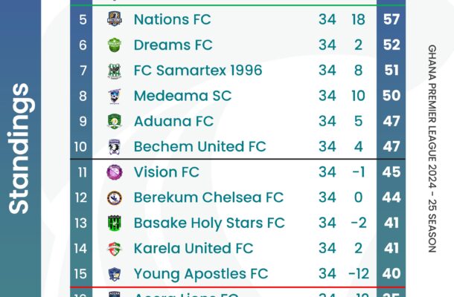Click the Vision FC purple round logo
The height and width of the screenshot is (297, 454).
pyautogui.click(x=115, y=172)
